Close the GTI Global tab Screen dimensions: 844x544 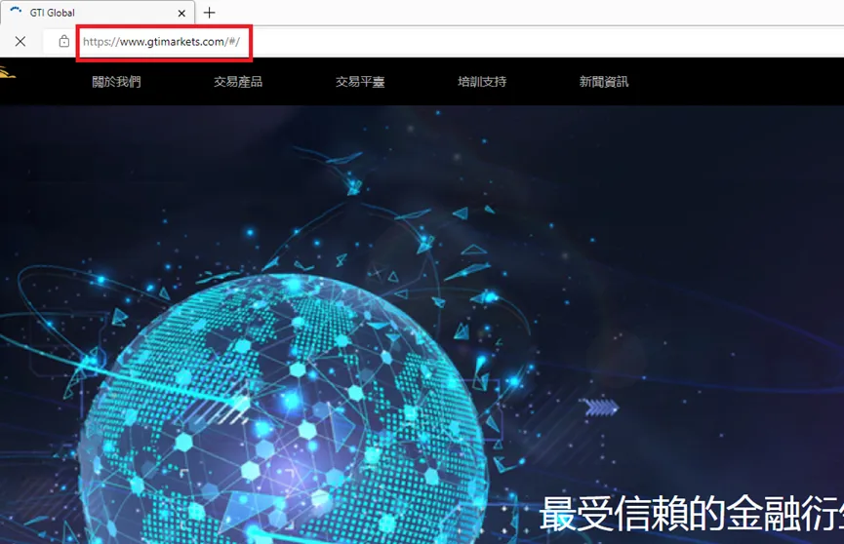pos(181,13)
